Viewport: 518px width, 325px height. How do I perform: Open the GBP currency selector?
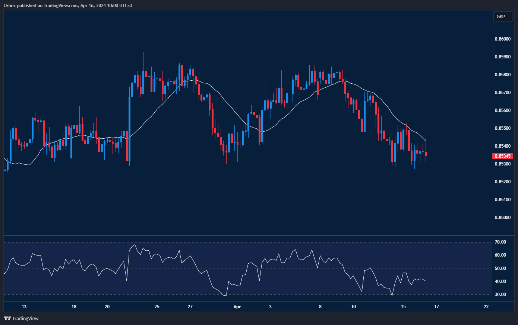point(502,17)
